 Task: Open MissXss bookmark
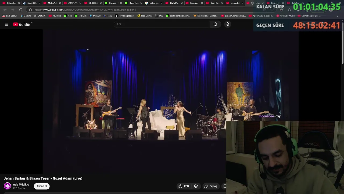(x=95, y=16)
